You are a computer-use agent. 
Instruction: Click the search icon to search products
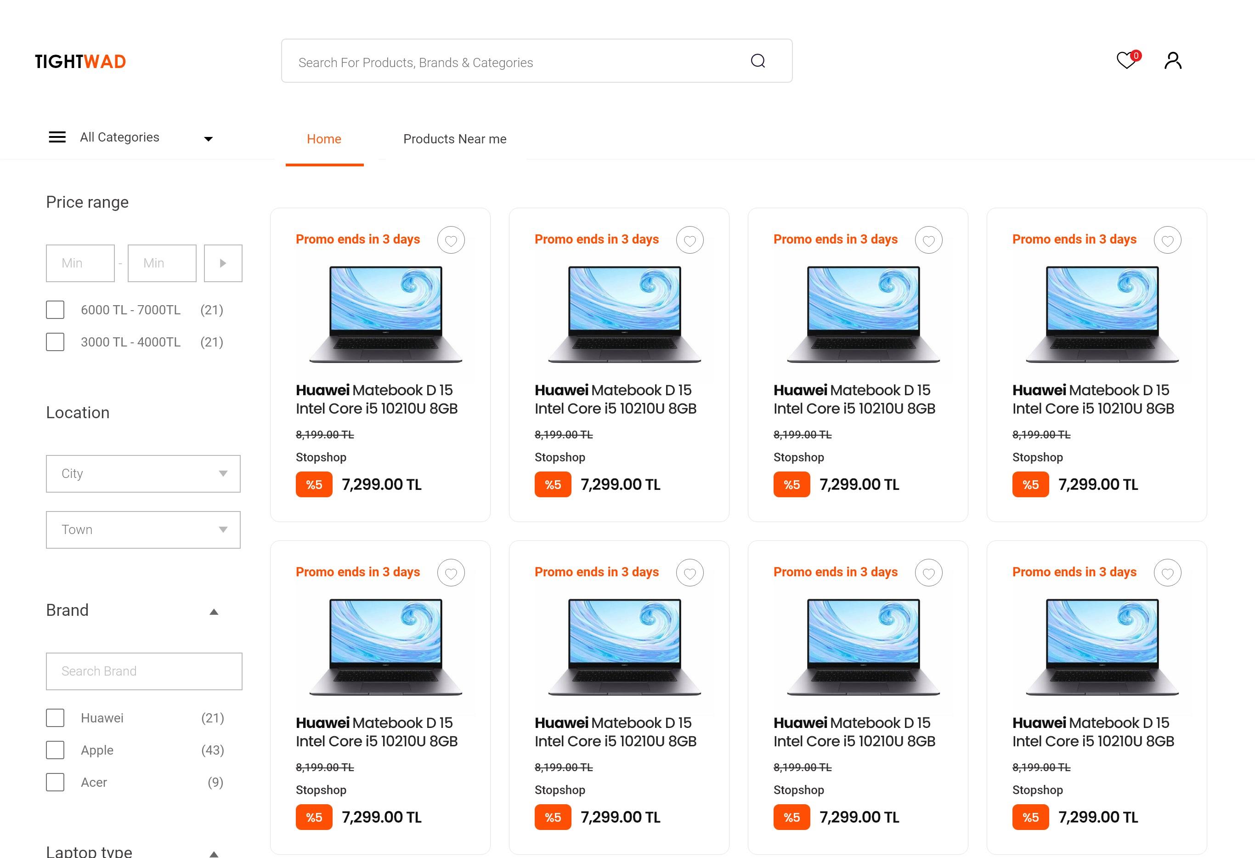pos(759,61)
